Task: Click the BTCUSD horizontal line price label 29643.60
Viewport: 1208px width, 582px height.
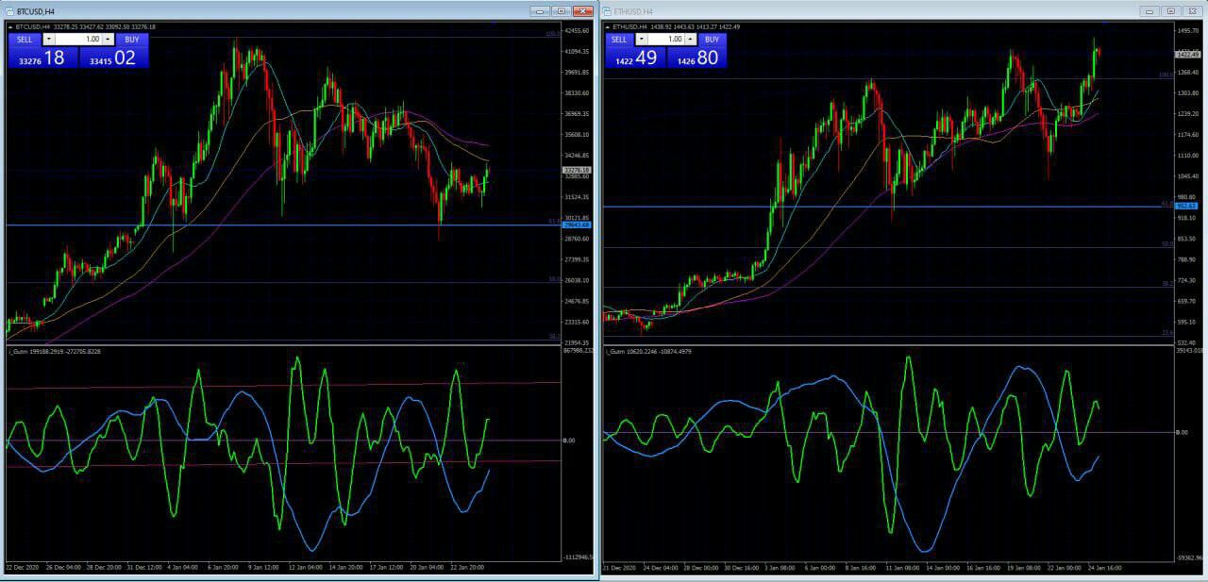Action: click(x=576, y=225)
